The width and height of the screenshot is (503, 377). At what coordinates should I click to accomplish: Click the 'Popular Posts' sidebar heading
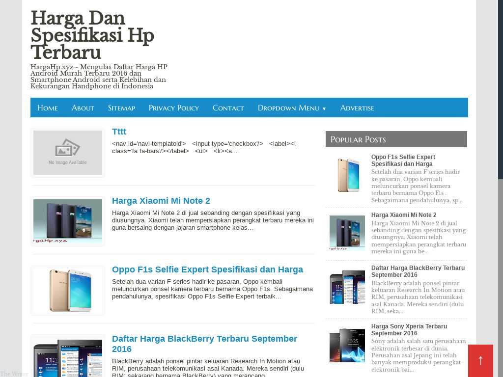(358, 139)
